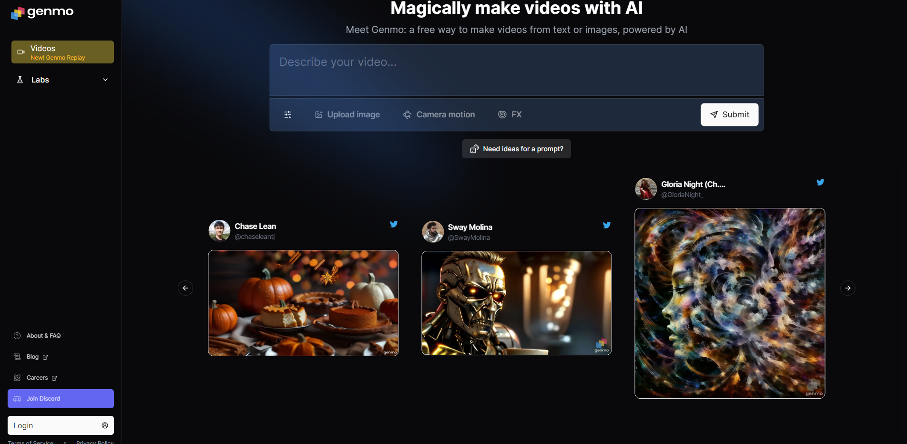Advance the carousel with right arrow
Screen dimensions: 907x444
click(x=847, y=288)
